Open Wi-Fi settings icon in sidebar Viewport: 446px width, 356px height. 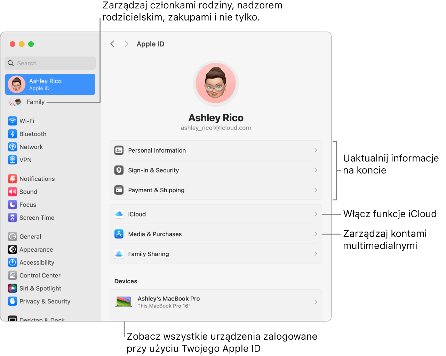click(13, 121)
